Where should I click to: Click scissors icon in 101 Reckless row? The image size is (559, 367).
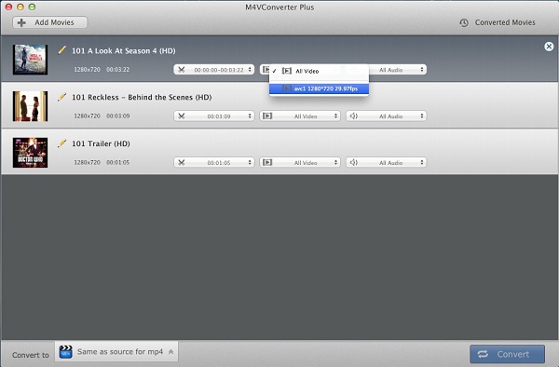click(182, 116)
